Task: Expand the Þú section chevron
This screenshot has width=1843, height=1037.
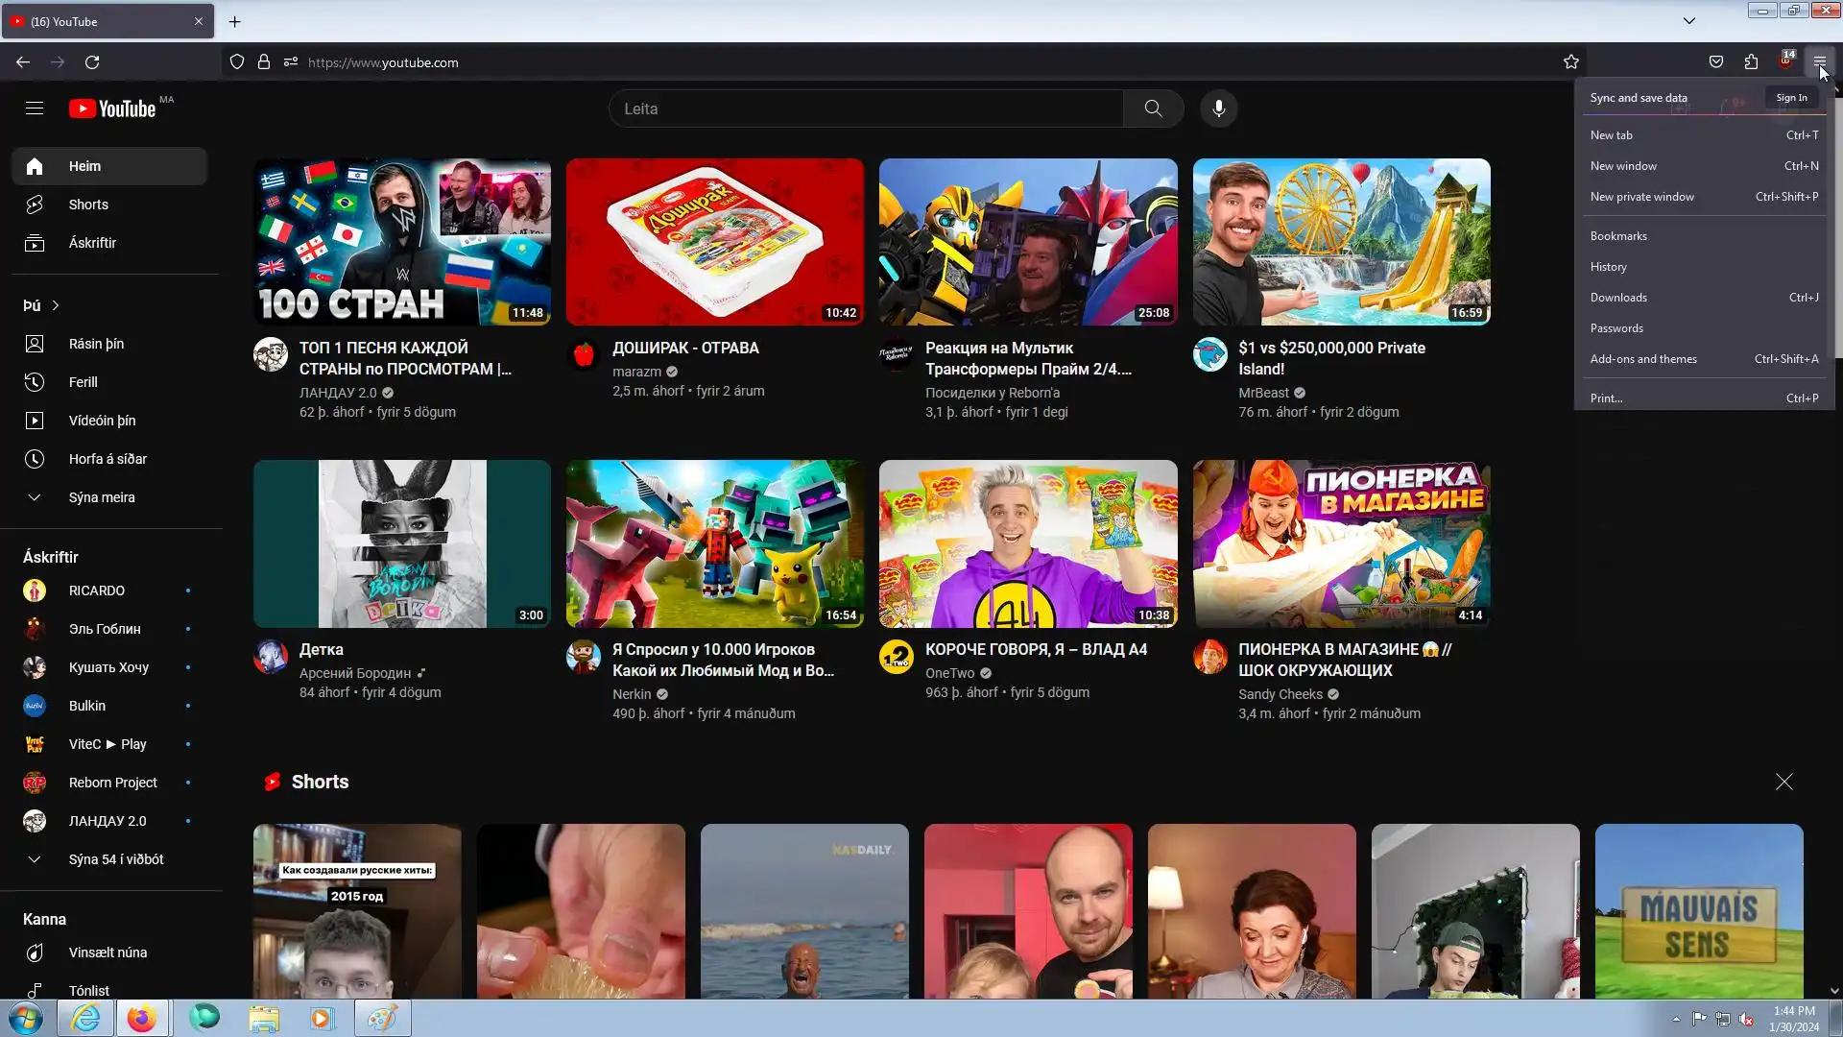Action: 56,305
